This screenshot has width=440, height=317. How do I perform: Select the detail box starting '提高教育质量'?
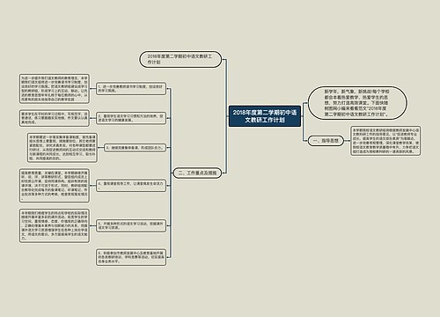click(55, 186)
